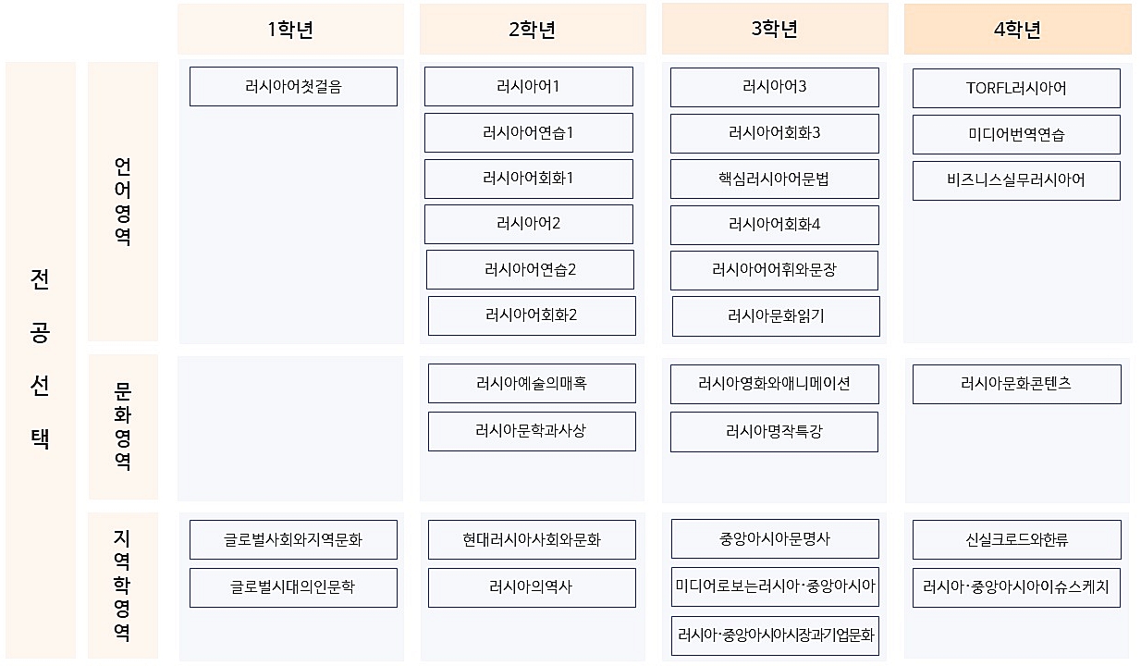The height and width of the screenshot is (666, 1141).
Task: Choose the 4학년 column header
Action: tap(1017, 30)
